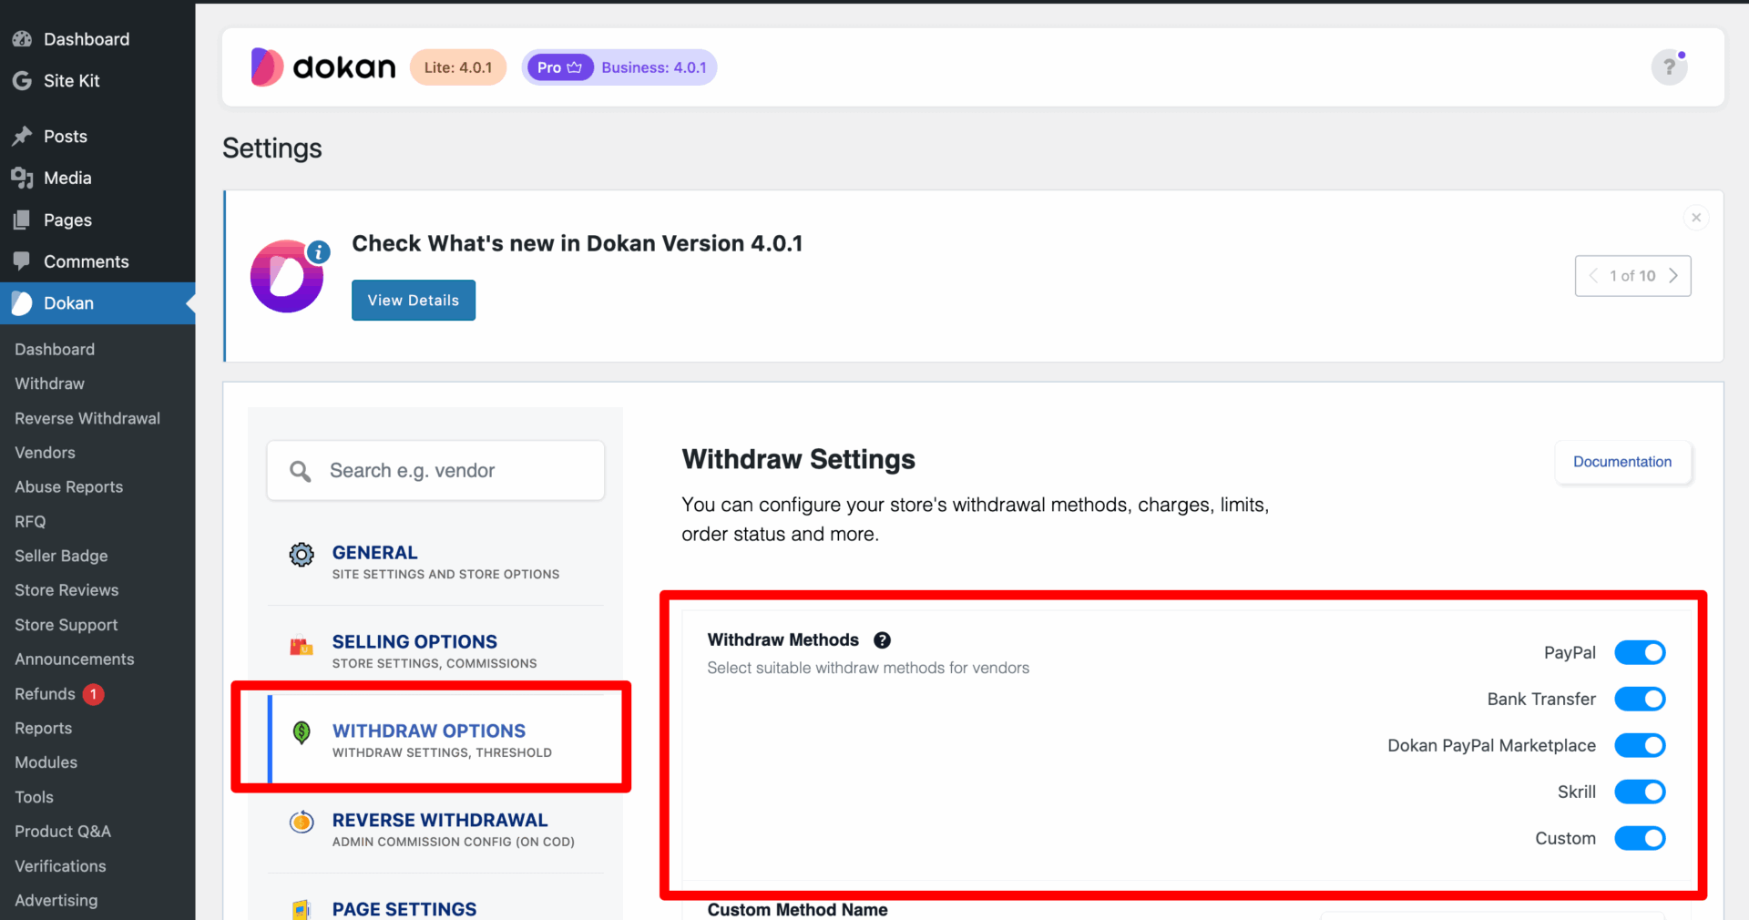Open the Withdraw submenu item
Image resolution: width=1749 pixels, height=920 pixels.
(49, 384)
